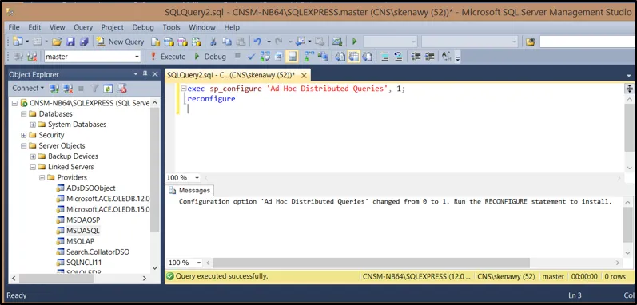Click the Copy icon in toolbar
The width and height of the screenshot is (637, 305).
pos(227,42)
